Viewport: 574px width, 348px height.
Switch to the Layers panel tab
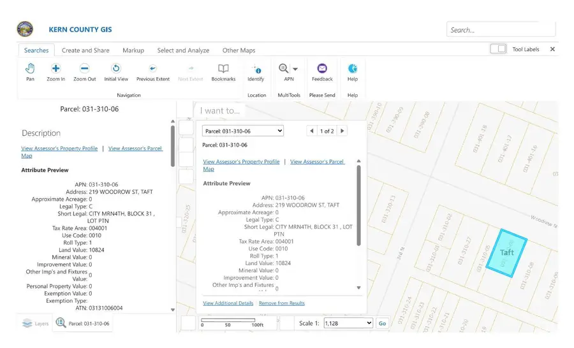pyautogui.click(x=35, y=324)
